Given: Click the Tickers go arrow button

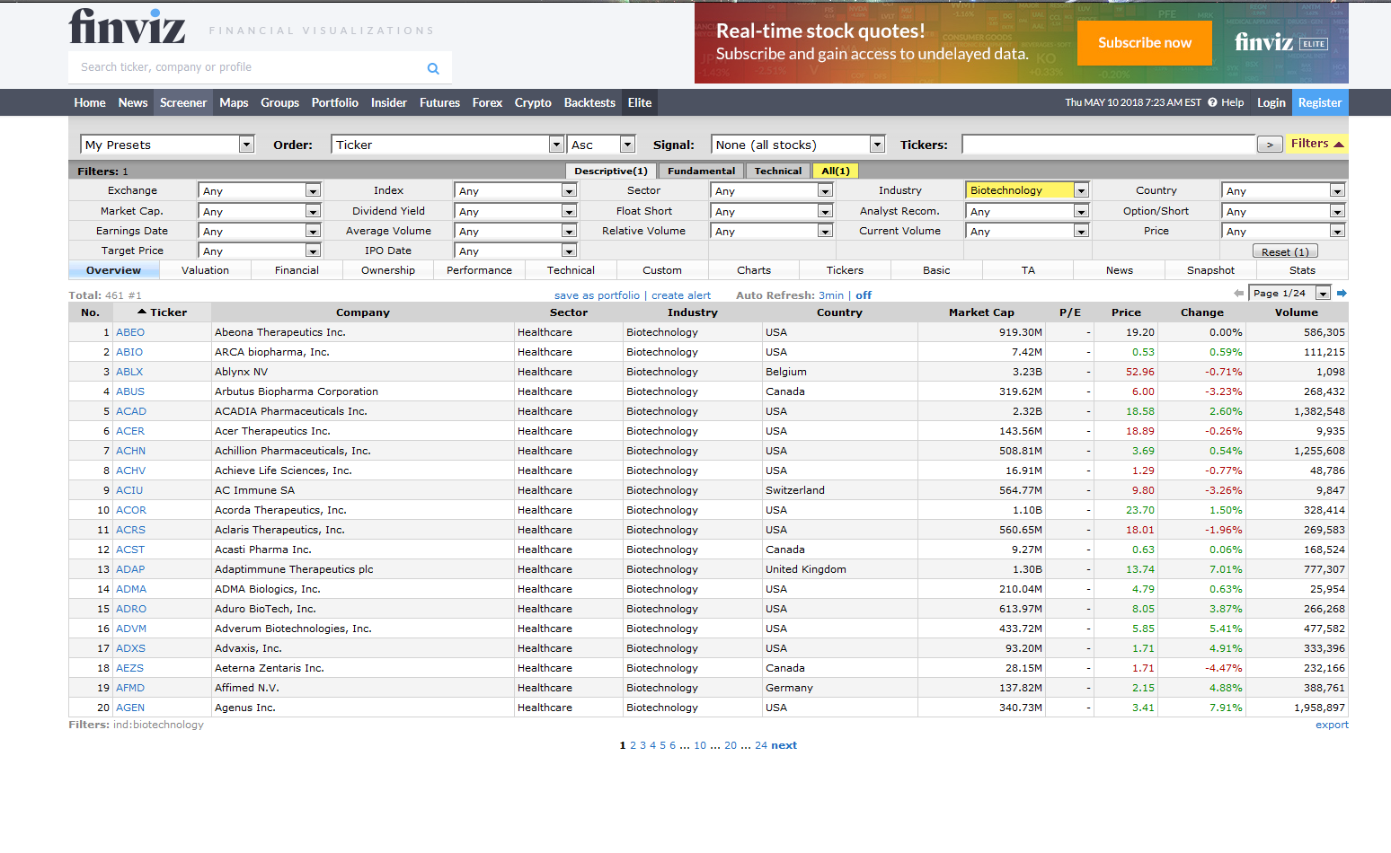Looking at the screenshot, I should click(x=1270, y=145).
